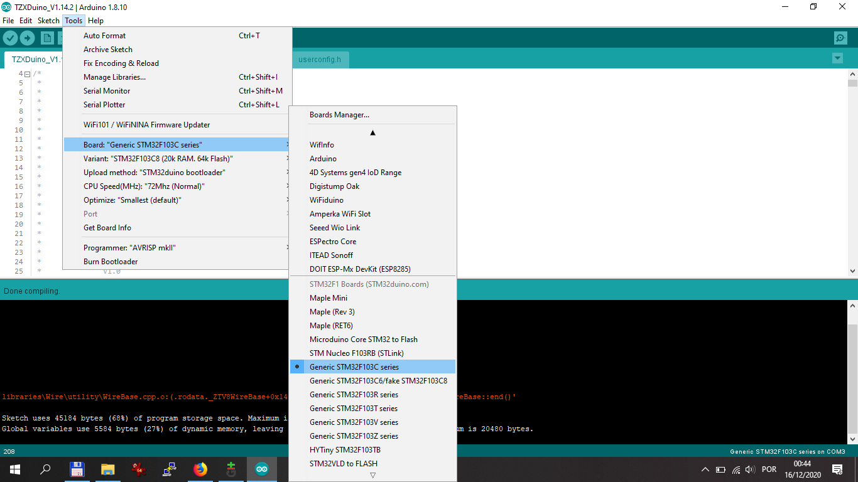Click the taskbar search magnifier icon
Screen dimensions: 858x482
tap(45, 469)
